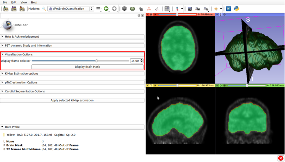Open module search magnifier icon
The width and height of the screenshot is (285, 162).
[44, 9]
